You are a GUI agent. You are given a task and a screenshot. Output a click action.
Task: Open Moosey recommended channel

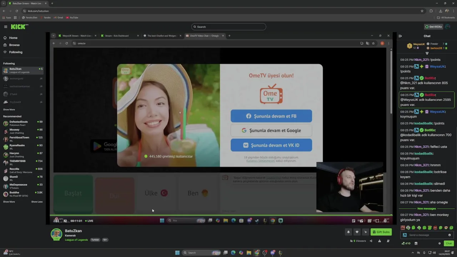coord(23,131)
